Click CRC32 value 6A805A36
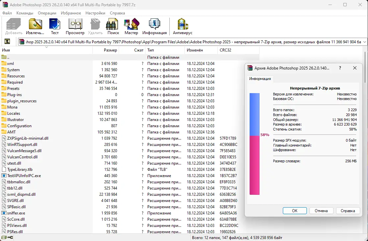Viewport: 368px width, 241px height. tap(228, 213)
